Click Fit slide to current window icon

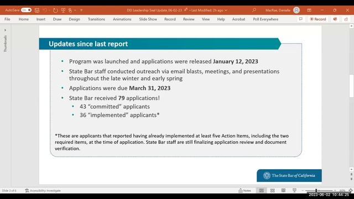pos(351,191)
